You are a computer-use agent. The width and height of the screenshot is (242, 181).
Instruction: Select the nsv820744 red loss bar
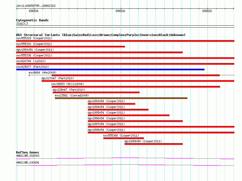point(125,64)
